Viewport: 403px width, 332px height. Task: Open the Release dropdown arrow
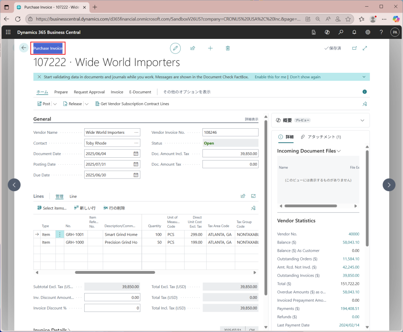click(87, 104)
